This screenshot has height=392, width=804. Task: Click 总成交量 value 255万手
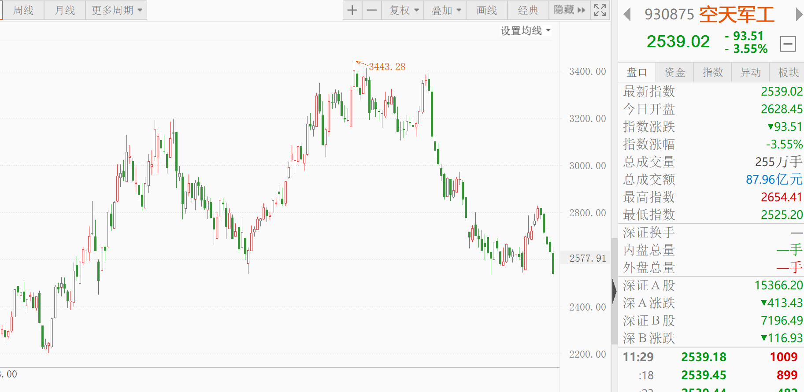tap(779, 162)
